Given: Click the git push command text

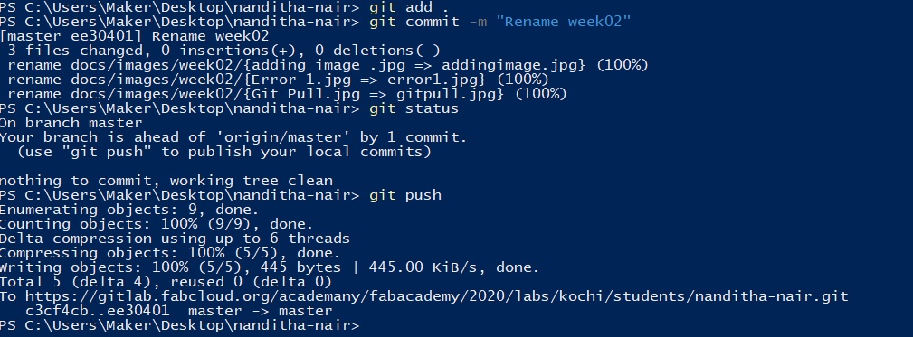Looking at the screenshot, I should click(405, 195).
